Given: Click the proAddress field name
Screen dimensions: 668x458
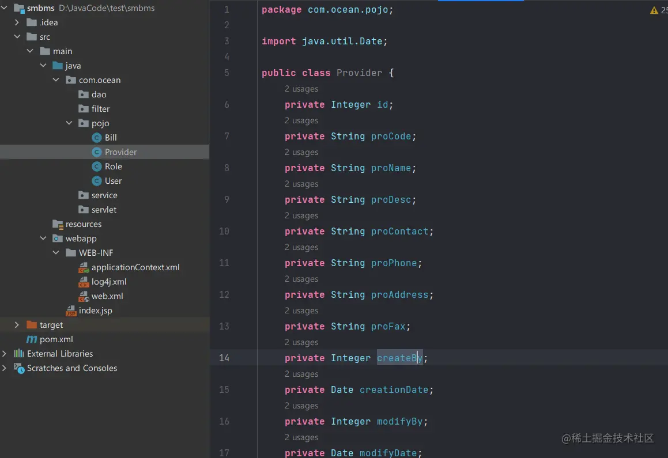Looking at the screenshot, I should (x=399, y=295).
